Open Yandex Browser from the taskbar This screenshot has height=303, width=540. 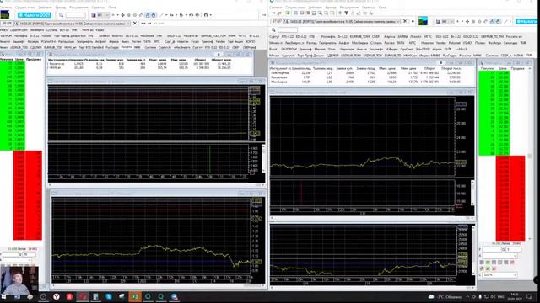point(57,297)
